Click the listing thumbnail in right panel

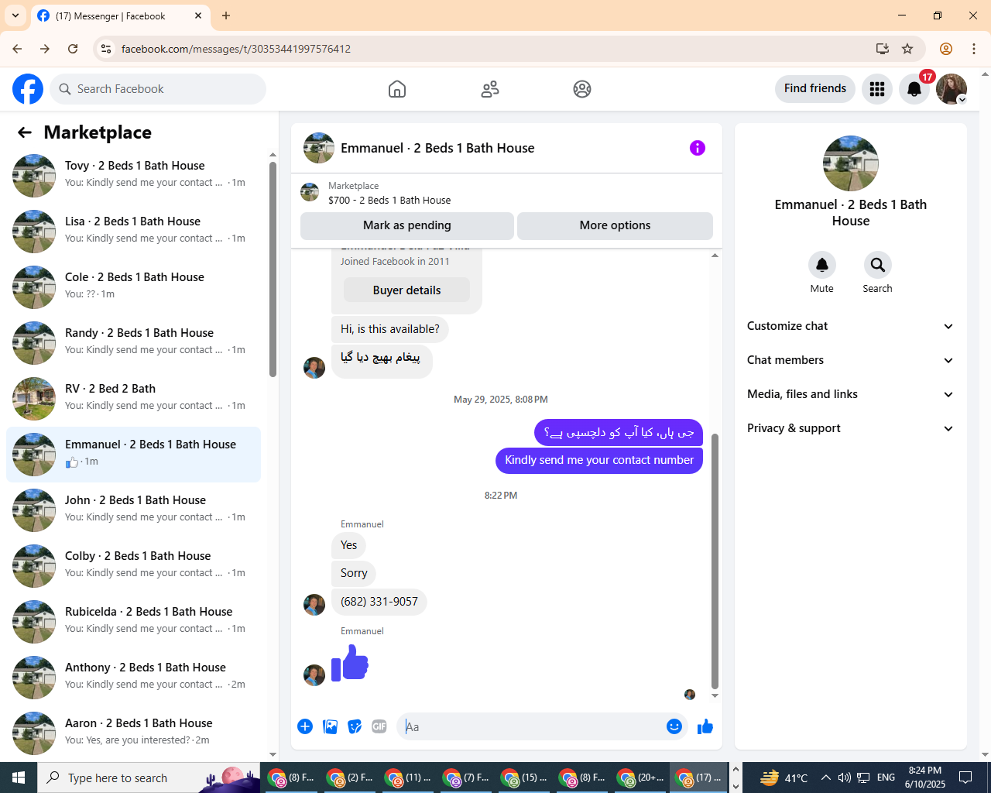[851, 163]
